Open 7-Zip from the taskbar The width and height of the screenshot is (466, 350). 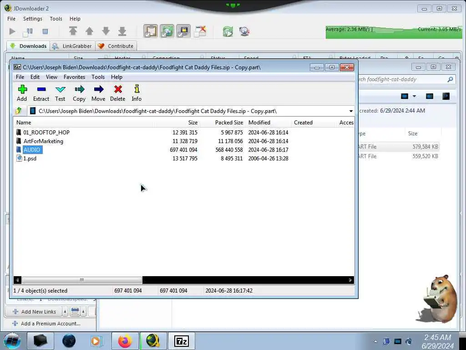pyautogui.click(x=182, y=341)
